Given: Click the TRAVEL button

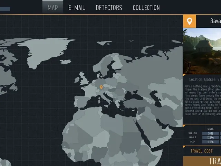Looking at the screenshot, I should coord(202,161).
